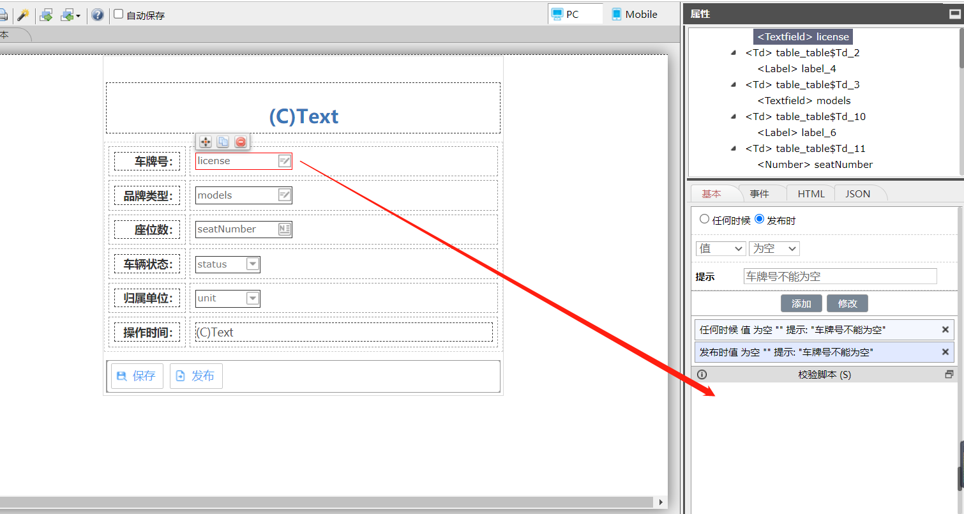Switch to the 基本 tab
This screenshot has height=514, width=964.
[712, 193]
